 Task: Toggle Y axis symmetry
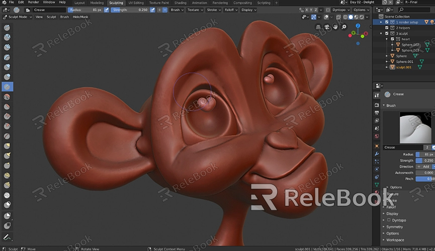click(x=311, y=10)
